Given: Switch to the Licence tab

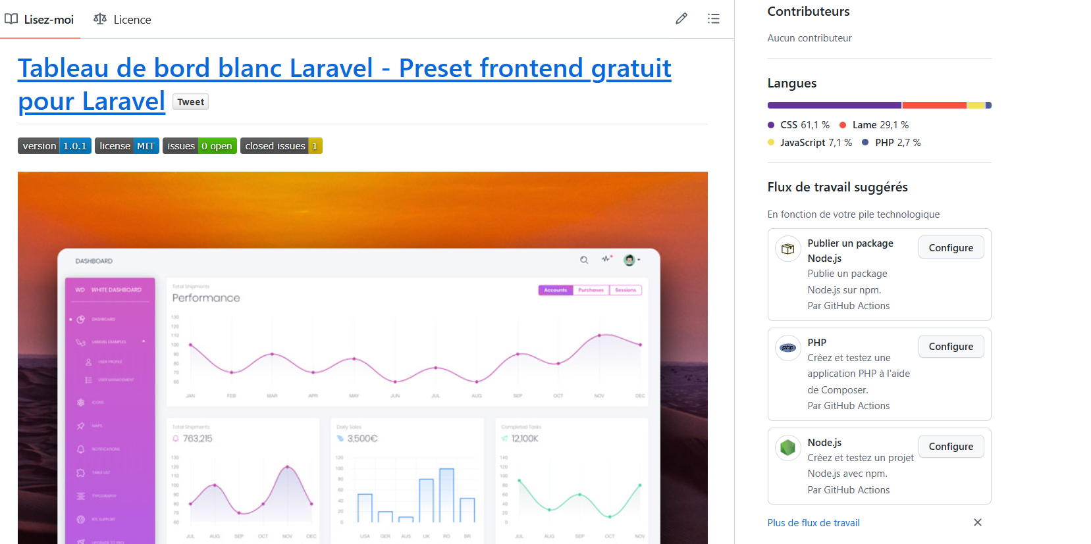Looking at the screenshot, I should [x=122, y=20].
